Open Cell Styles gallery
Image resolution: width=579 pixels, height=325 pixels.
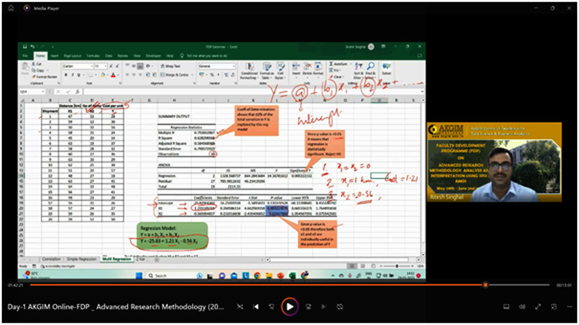point(281,71)
